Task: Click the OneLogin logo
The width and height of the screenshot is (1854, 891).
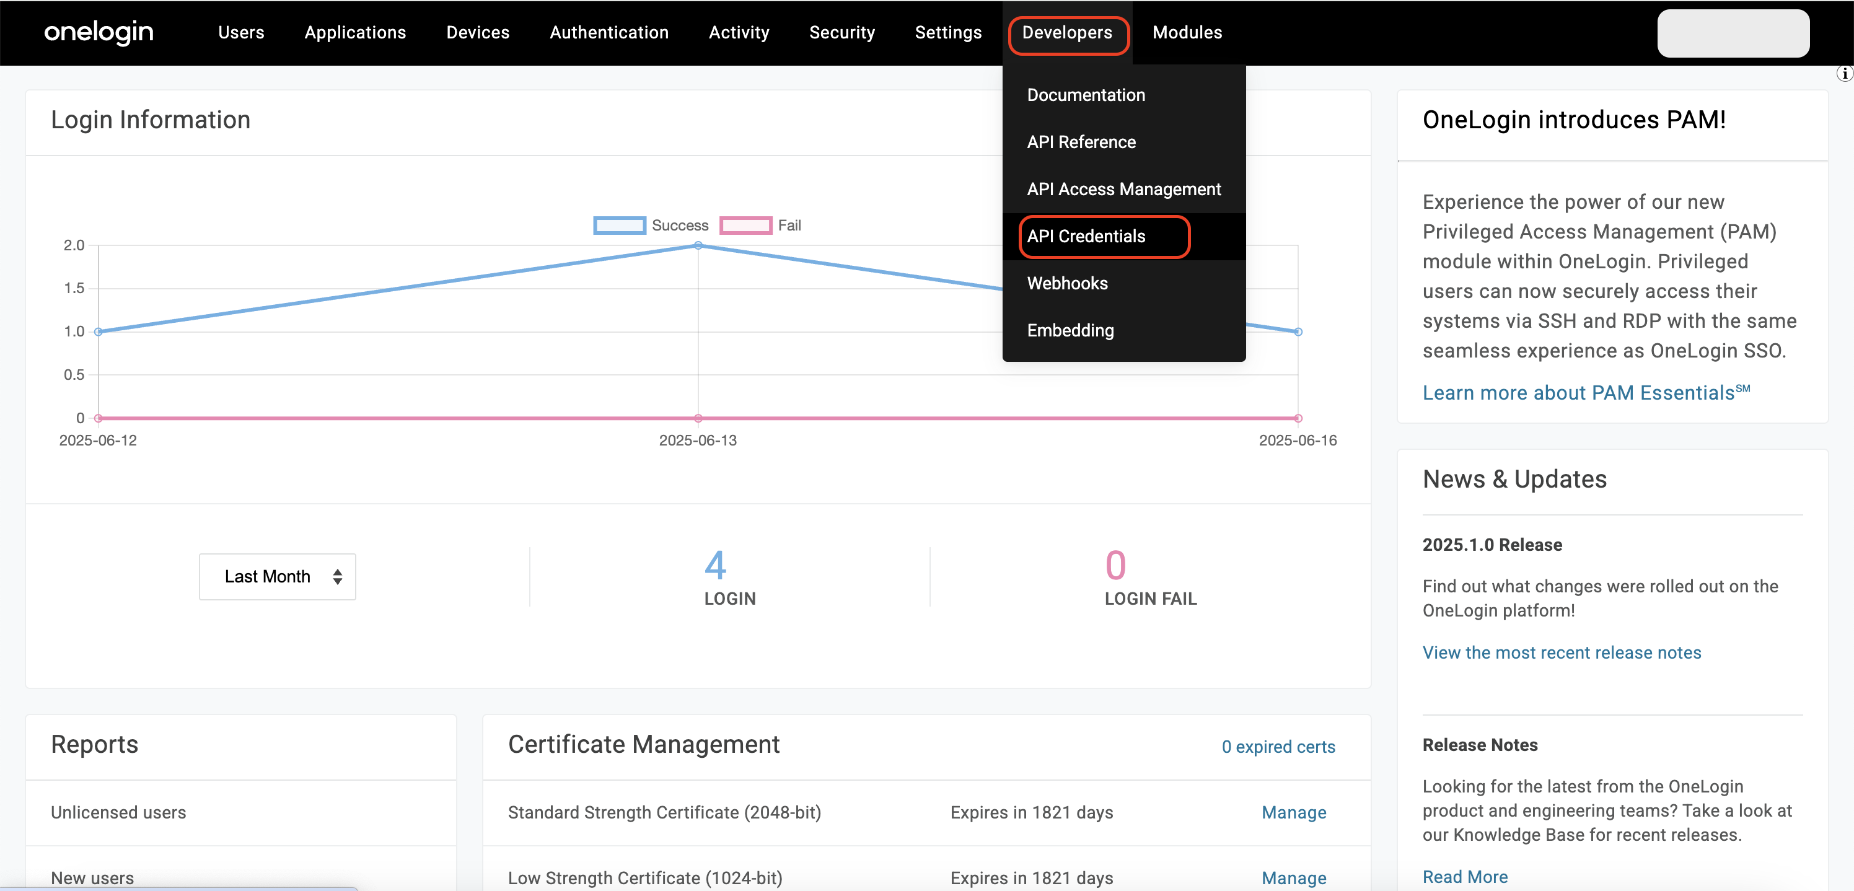Action: click(99, 32)
